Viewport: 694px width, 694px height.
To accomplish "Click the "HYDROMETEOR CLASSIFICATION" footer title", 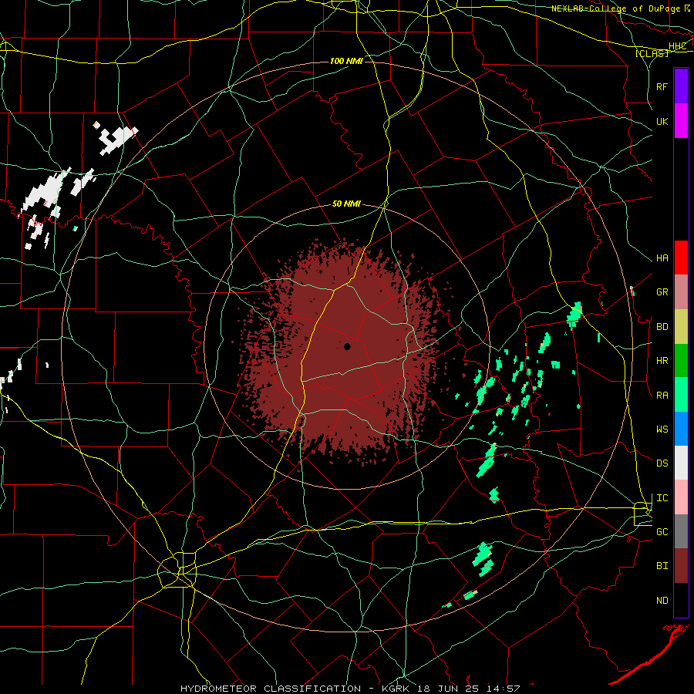I will click(271, 689).
